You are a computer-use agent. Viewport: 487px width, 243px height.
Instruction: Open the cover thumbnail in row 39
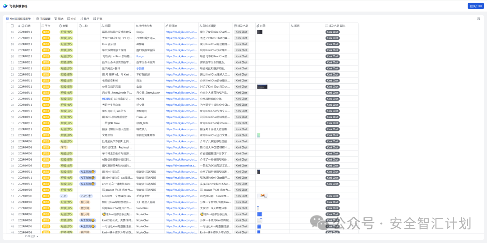258,171
